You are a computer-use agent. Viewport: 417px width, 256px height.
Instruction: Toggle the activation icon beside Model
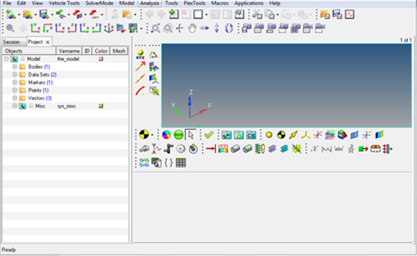pos(23,59)
